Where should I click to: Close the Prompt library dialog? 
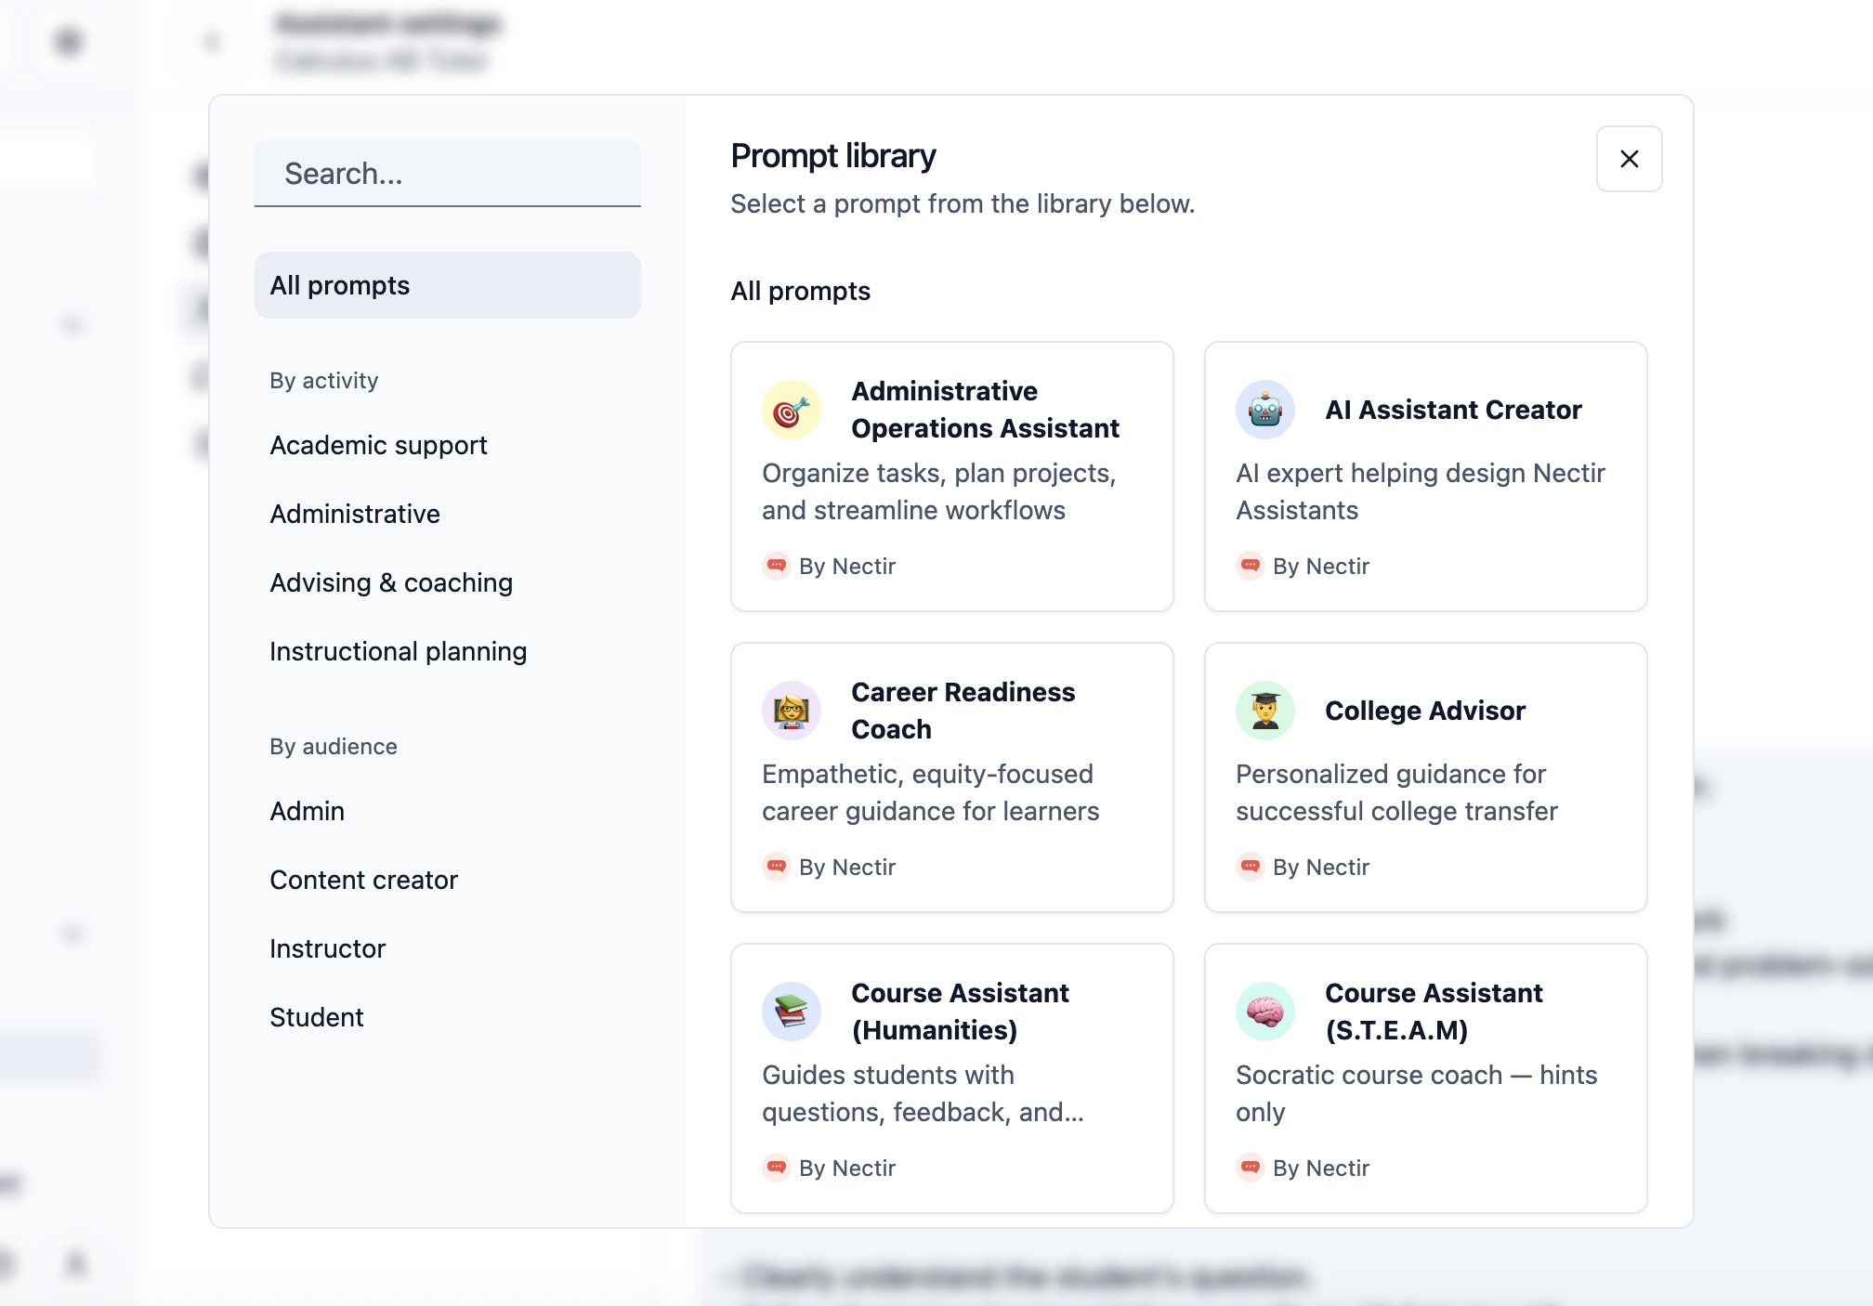(x=1629, y=159)
